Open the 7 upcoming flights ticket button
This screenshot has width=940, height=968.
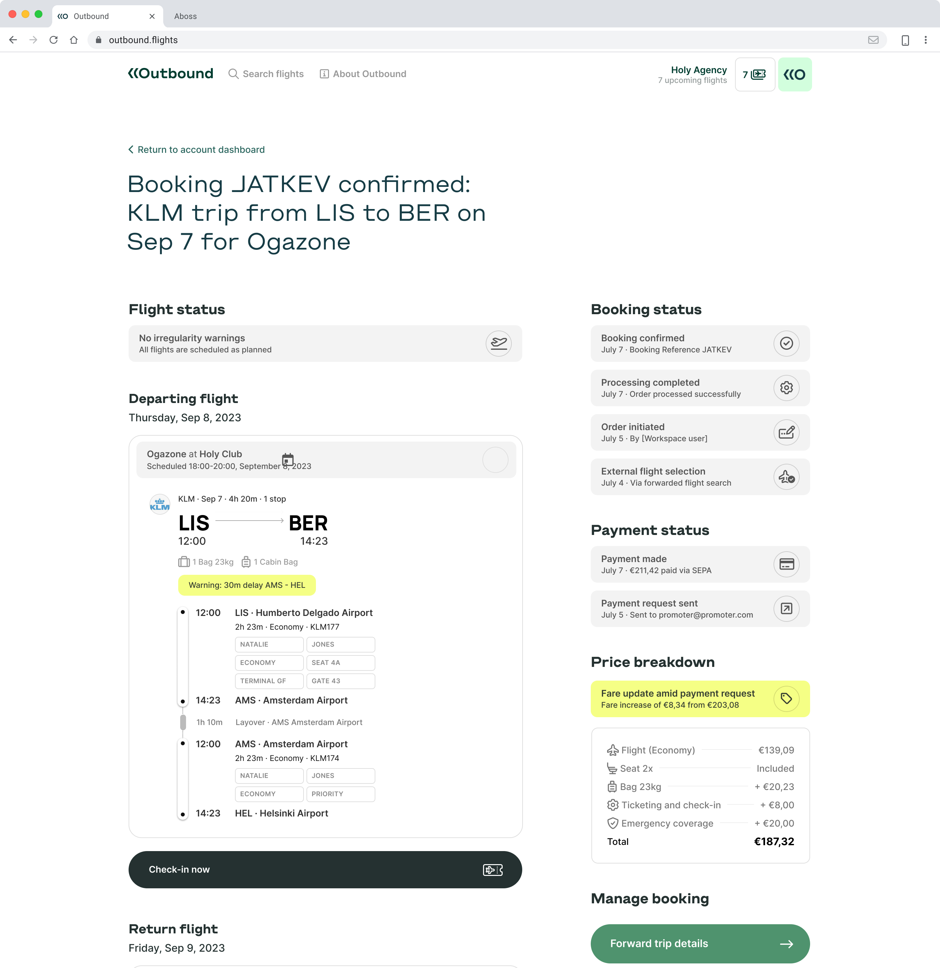755,74
